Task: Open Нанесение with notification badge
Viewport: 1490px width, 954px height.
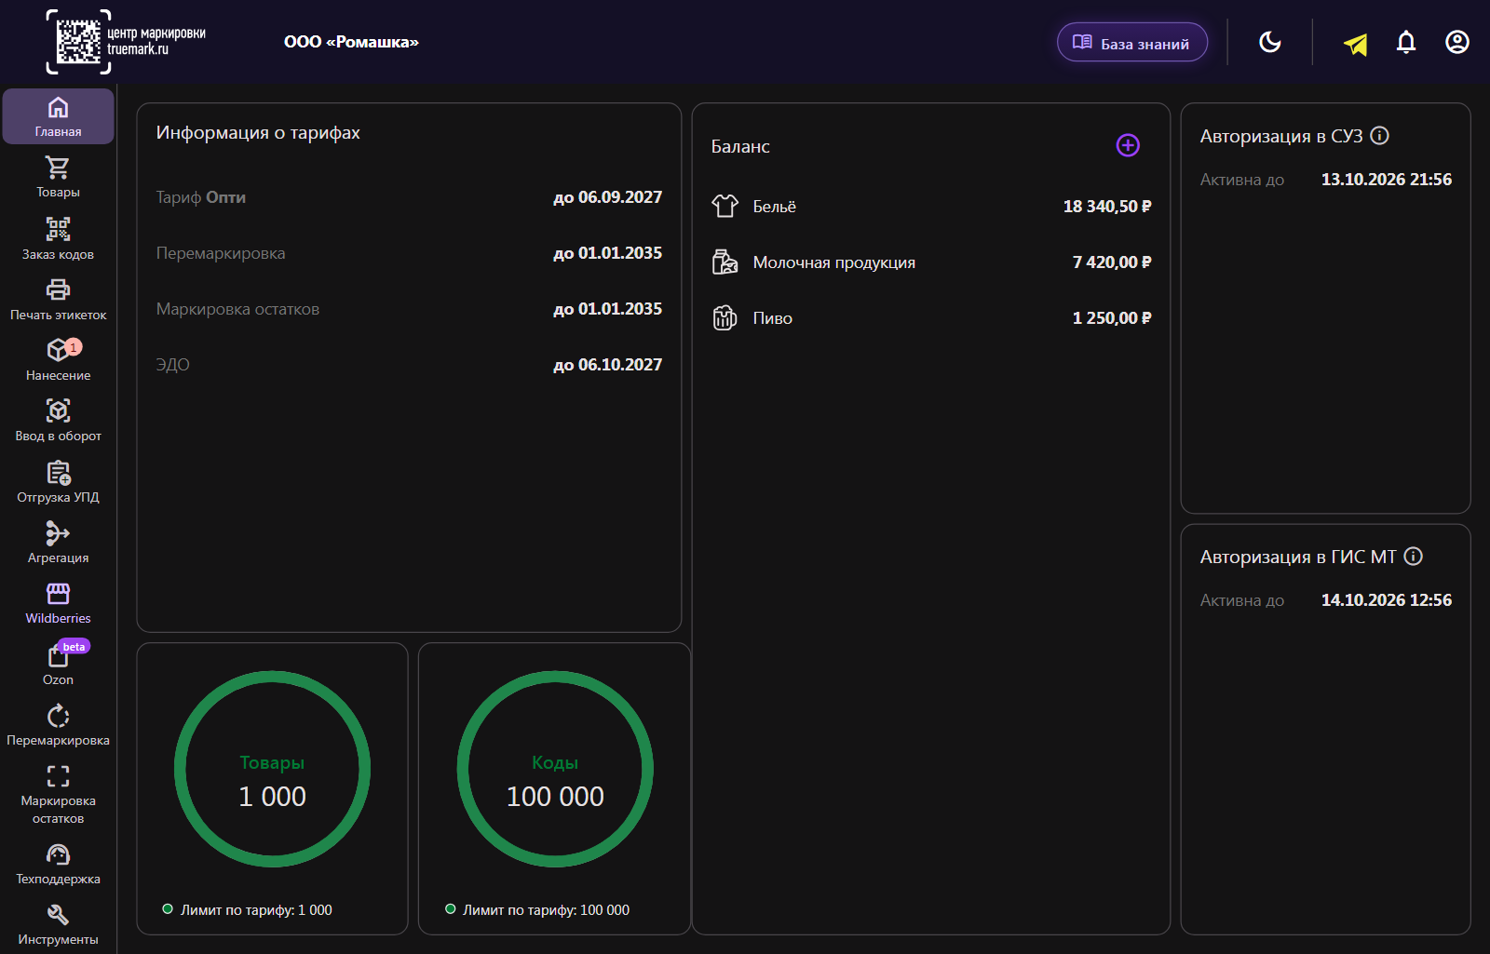Action: point(58,360)
